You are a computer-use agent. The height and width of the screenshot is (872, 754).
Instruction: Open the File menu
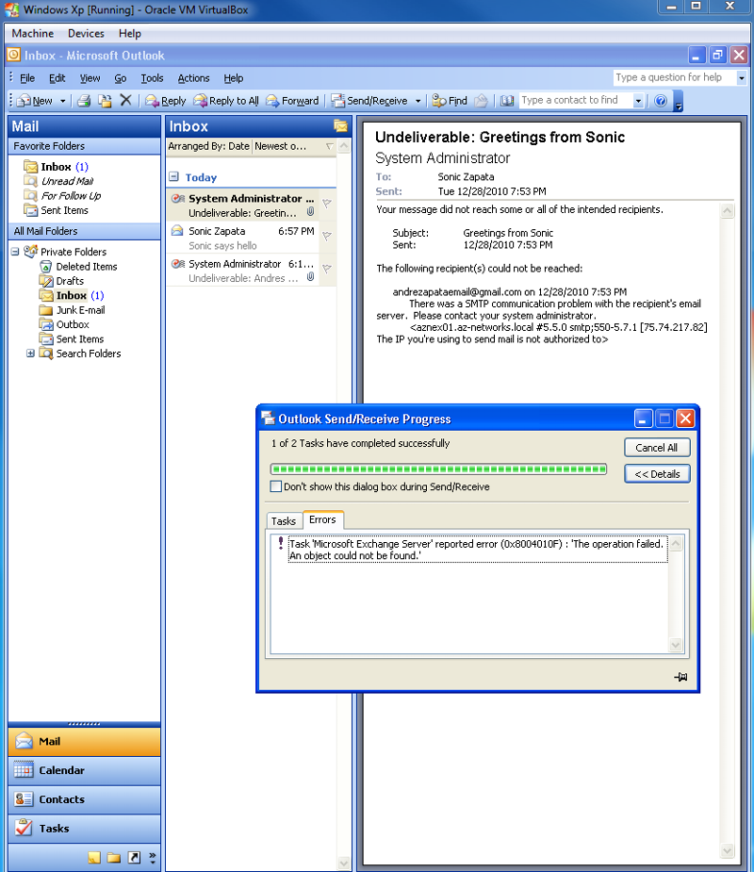click(x=27, y=78)
